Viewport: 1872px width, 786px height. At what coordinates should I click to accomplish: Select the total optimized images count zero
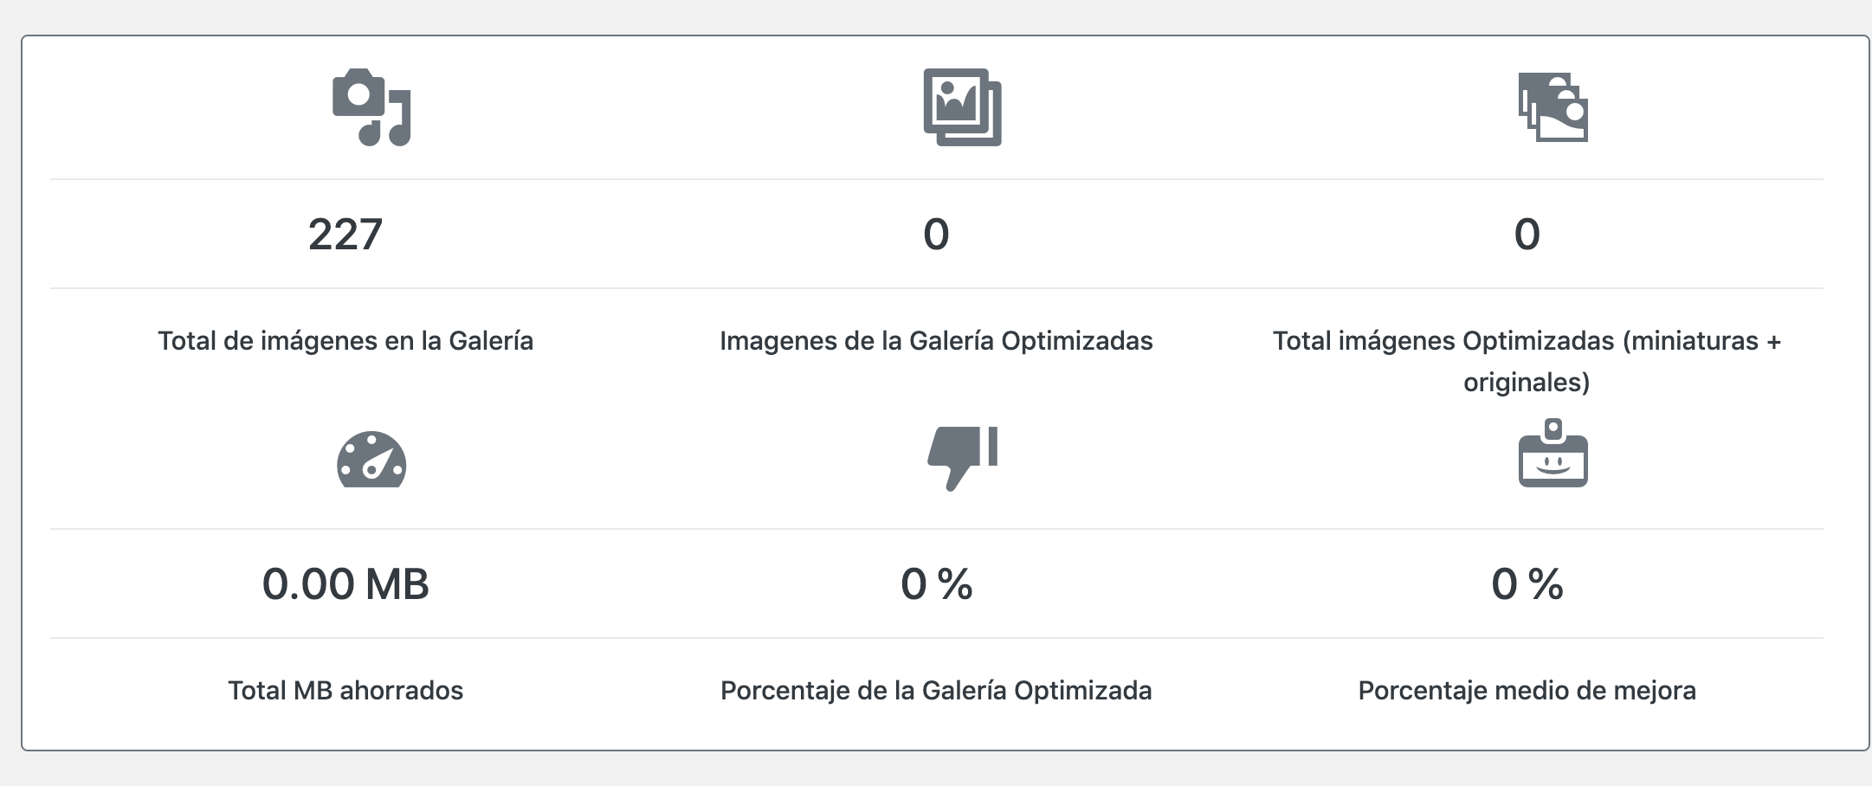(x=1527, y=235)
